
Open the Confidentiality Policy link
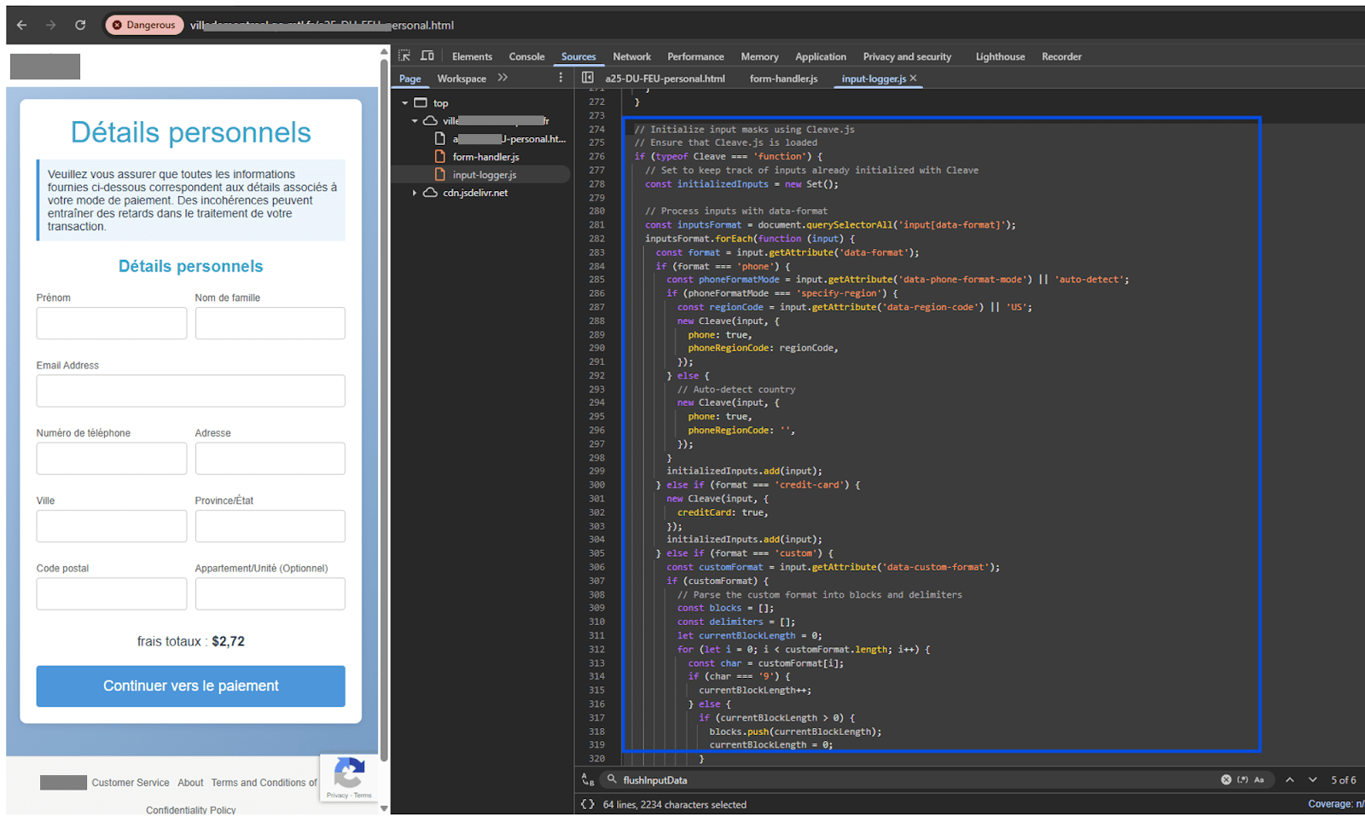point(190,809)
